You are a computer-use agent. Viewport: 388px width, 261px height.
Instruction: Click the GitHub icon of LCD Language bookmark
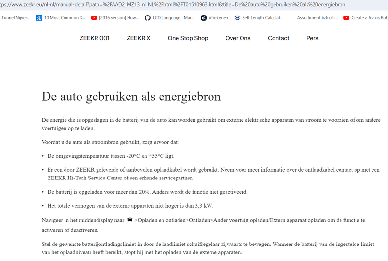click(148, 18)
